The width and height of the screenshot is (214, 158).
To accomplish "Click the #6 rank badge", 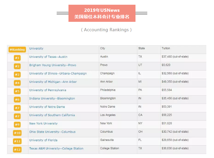I will click(x=17, y=100).
